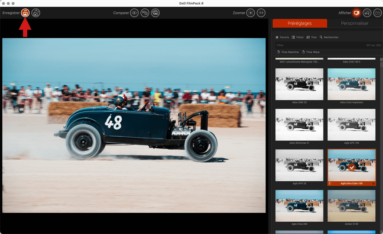Toggle the eye compare icon
The image size is (383, 234).
pyautogui.click(x=134, y=13)
